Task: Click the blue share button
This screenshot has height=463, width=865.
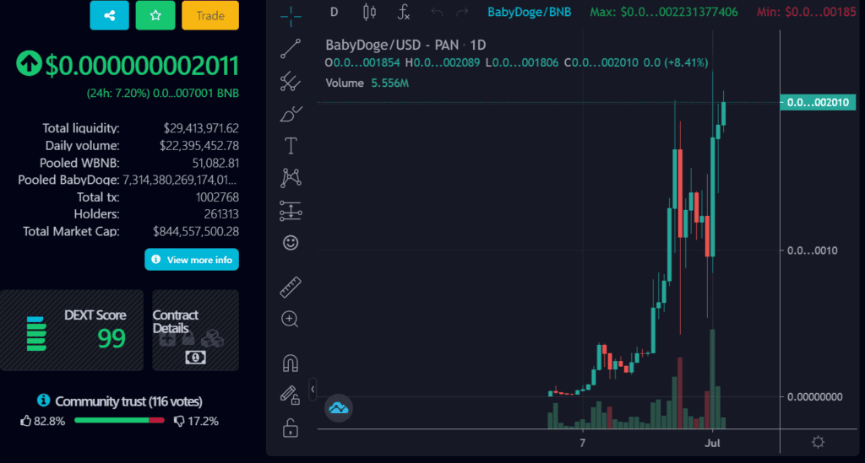Action: click(109, 15)
